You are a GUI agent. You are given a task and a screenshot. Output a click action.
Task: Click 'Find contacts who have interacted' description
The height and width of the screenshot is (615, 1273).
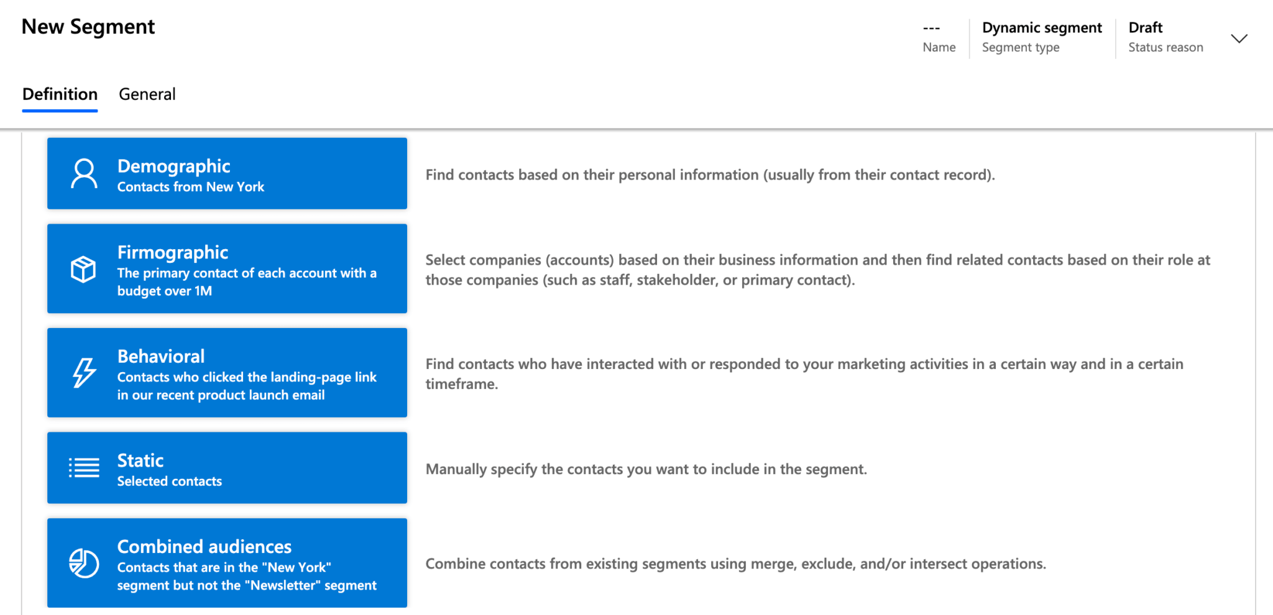click(804, 374)
